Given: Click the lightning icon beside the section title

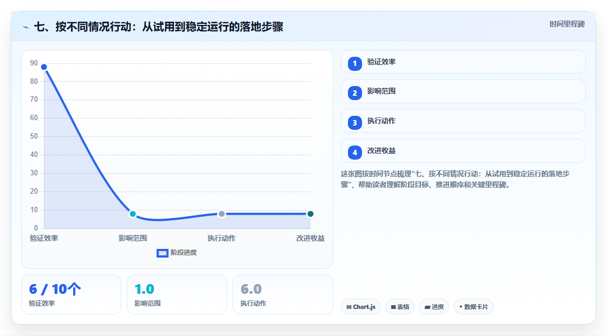Looking at the screenshot, I should [26, 27].
